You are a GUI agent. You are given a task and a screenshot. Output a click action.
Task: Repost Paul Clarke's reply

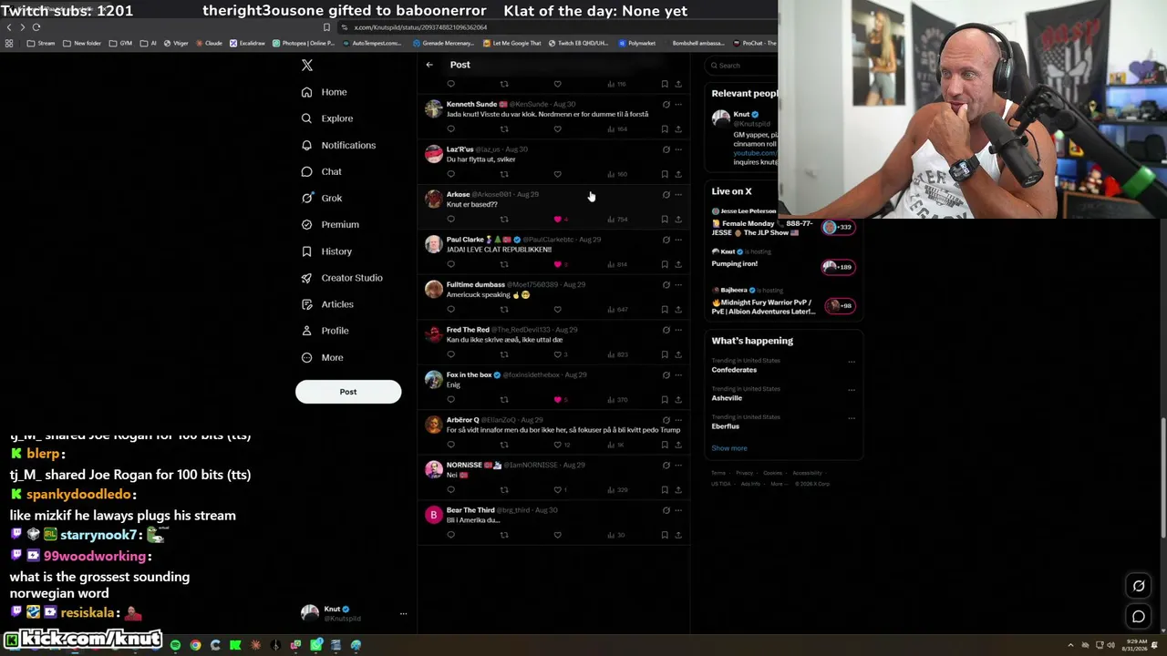504,264
